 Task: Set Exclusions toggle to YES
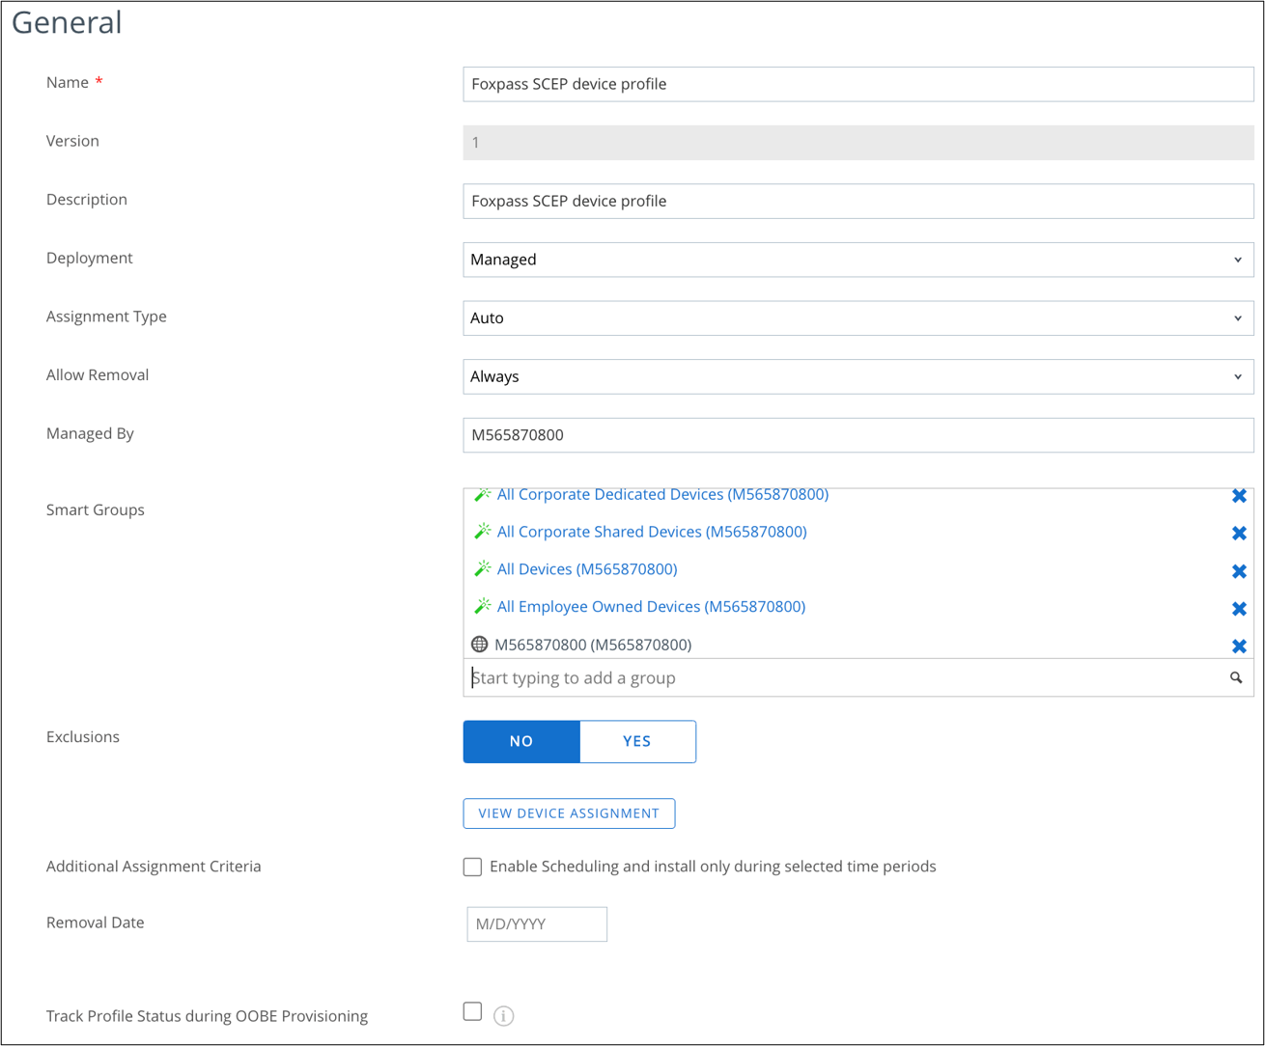(637, 741)
